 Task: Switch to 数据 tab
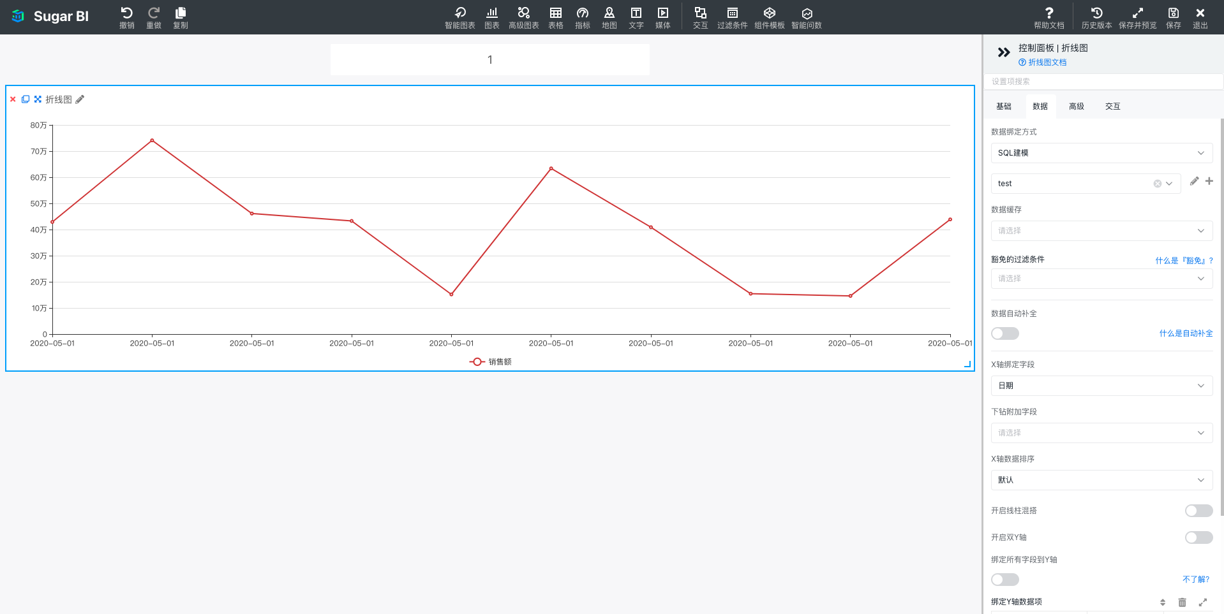(x=1040, y=106)
